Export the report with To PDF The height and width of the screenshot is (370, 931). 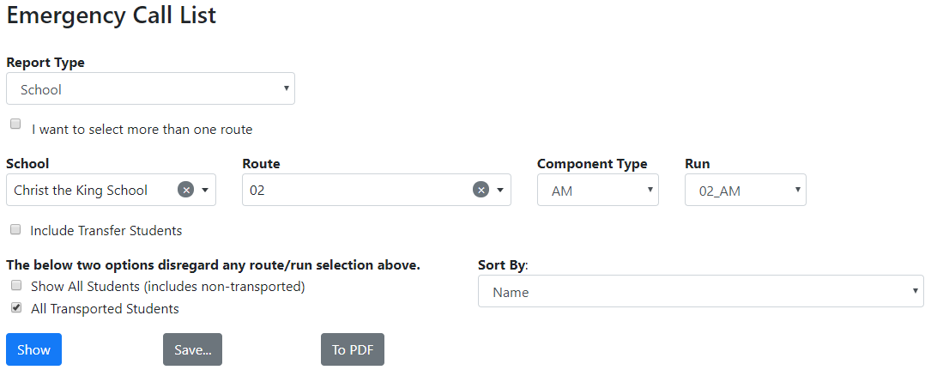coord(353,349)
